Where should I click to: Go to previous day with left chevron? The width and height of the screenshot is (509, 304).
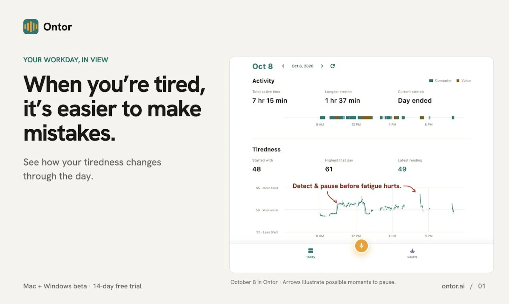tap(283, 66)
